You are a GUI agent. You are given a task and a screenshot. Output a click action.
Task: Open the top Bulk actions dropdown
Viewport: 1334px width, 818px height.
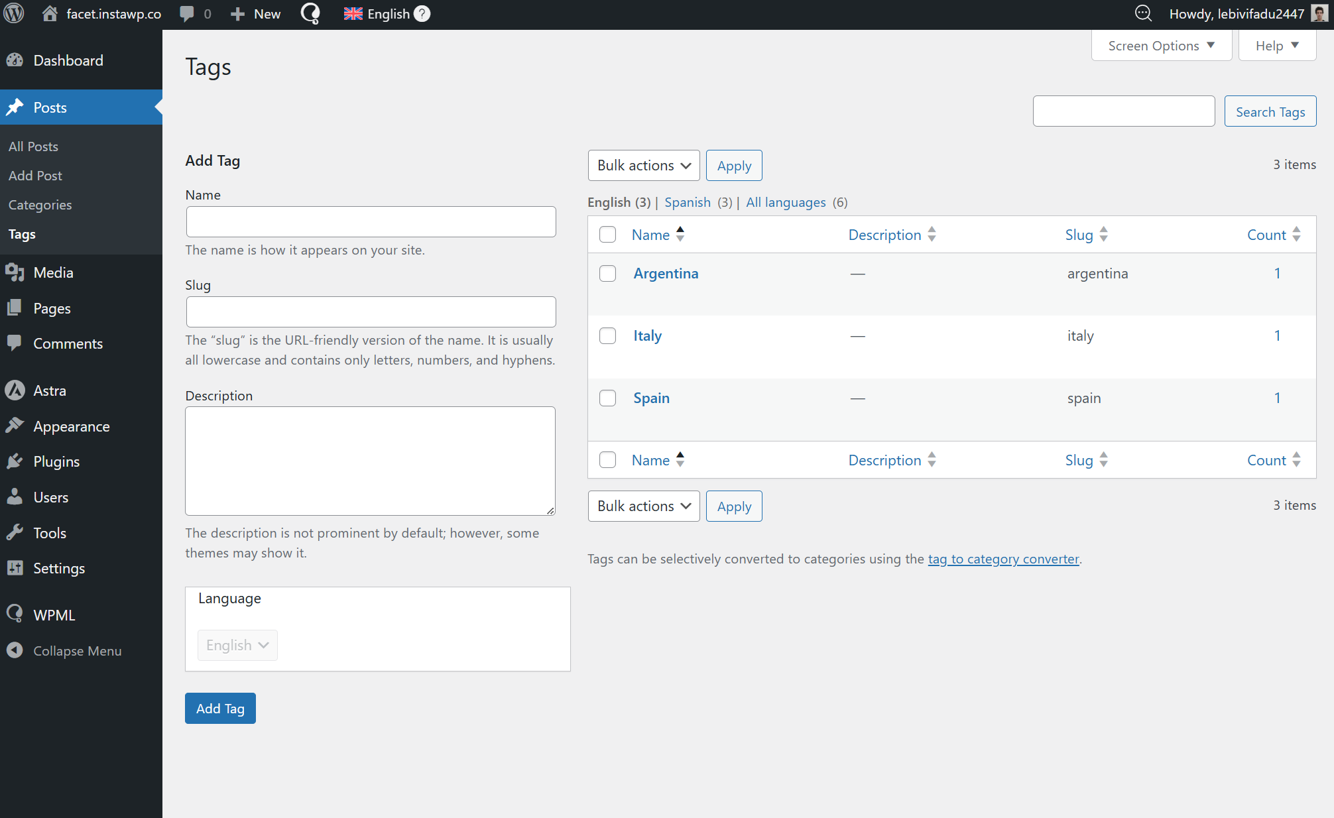click(643, 165)
